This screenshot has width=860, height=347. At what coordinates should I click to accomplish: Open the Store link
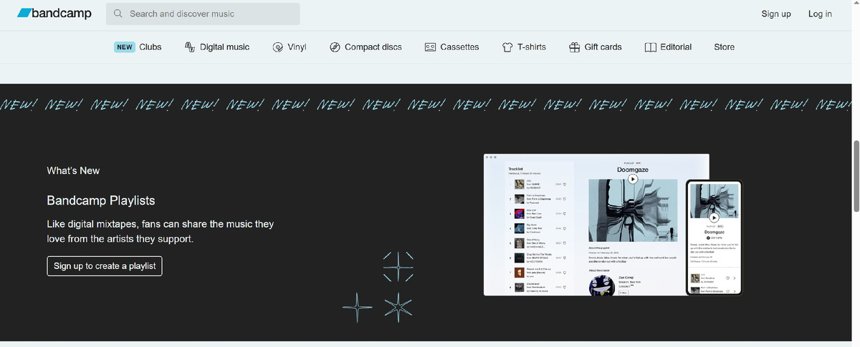click(x=725, y=47)
